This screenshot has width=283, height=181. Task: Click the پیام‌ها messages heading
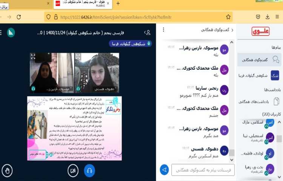[x=276, y=48]
